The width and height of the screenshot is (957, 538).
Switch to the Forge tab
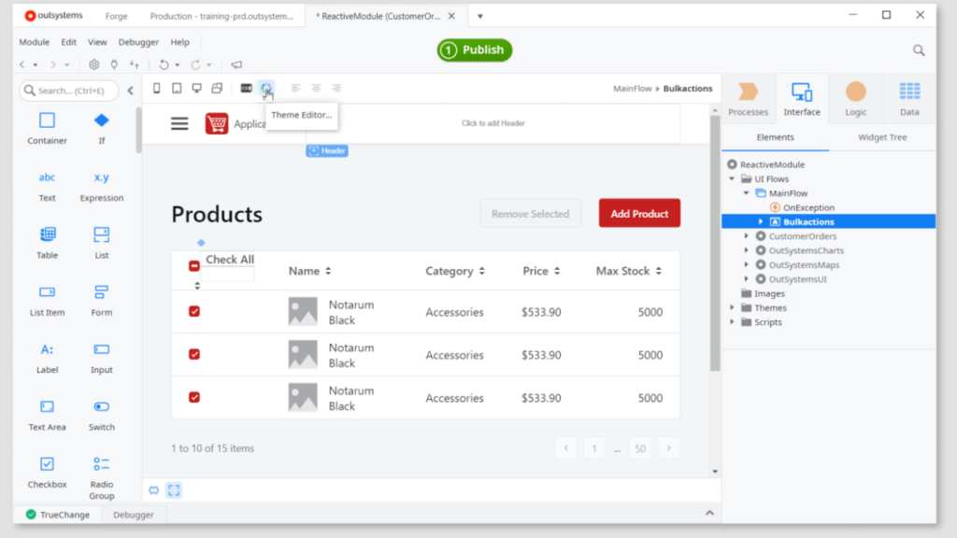coord(116,17)
